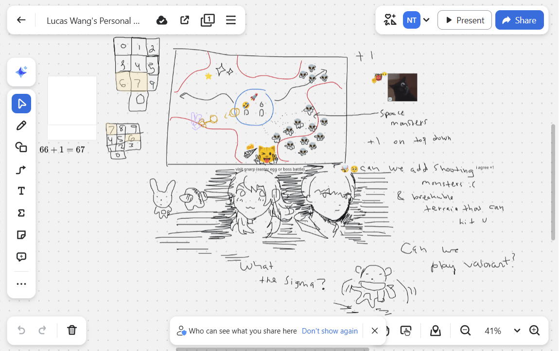Add a sticky note
559x351 pixels.
21,235
